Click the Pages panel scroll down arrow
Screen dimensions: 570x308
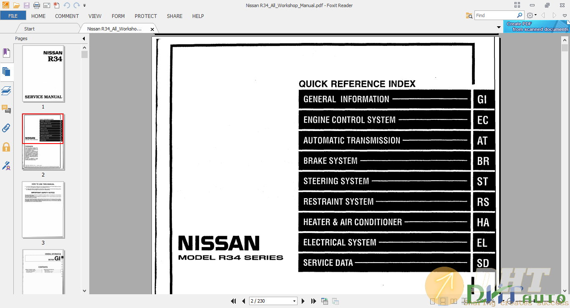pyautogui.click(x=85, y=291)
